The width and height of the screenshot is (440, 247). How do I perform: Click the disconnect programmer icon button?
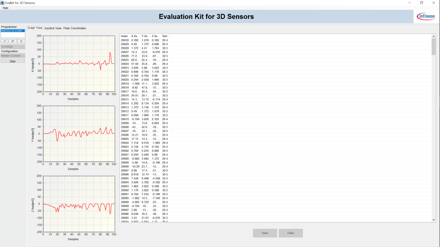(x=13, y=41)
